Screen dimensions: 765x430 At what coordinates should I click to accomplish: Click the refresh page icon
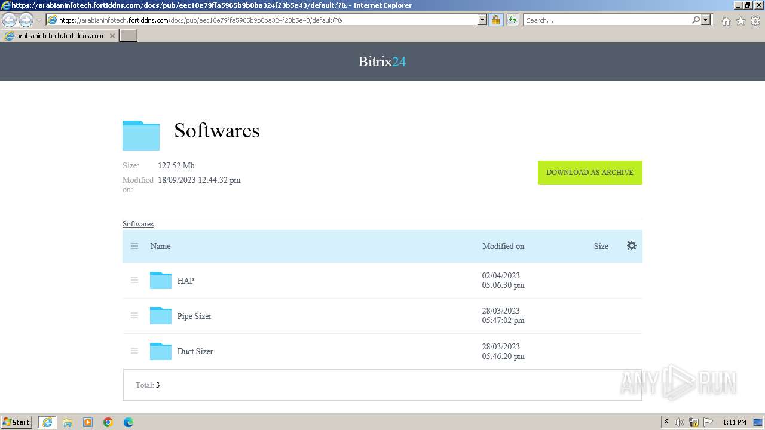point(513,20)
